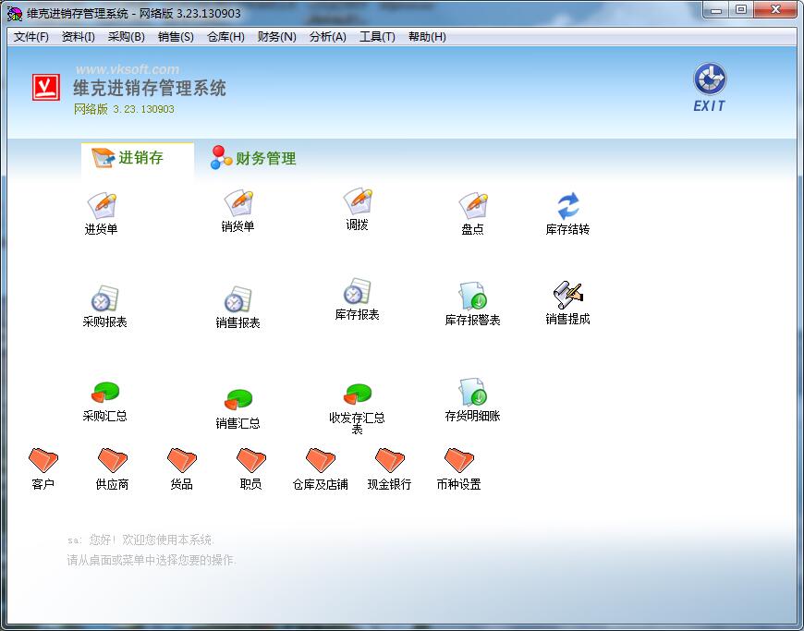Click the EXIT icon
The width and height of the screenshot is (804, 631).
(710, 87)
